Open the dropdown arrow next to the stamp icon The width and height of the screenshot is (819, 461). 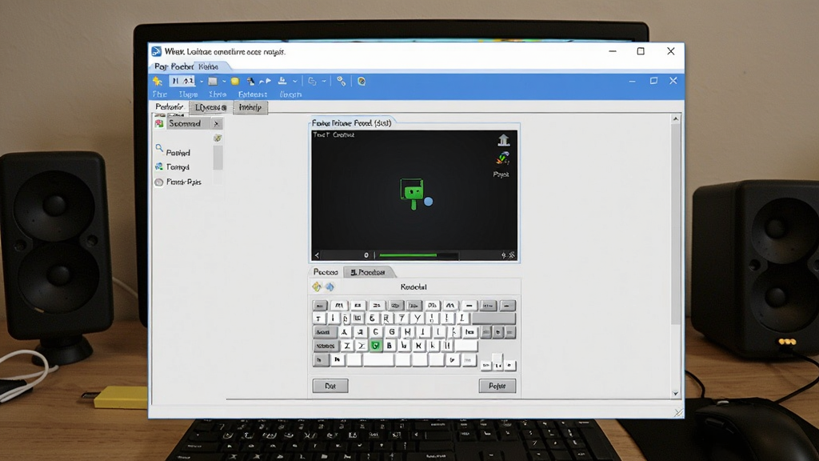[x=295, y=81]
